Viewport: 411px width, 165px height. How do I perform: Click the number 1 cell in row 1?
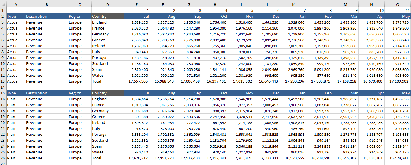pos(137,11)
